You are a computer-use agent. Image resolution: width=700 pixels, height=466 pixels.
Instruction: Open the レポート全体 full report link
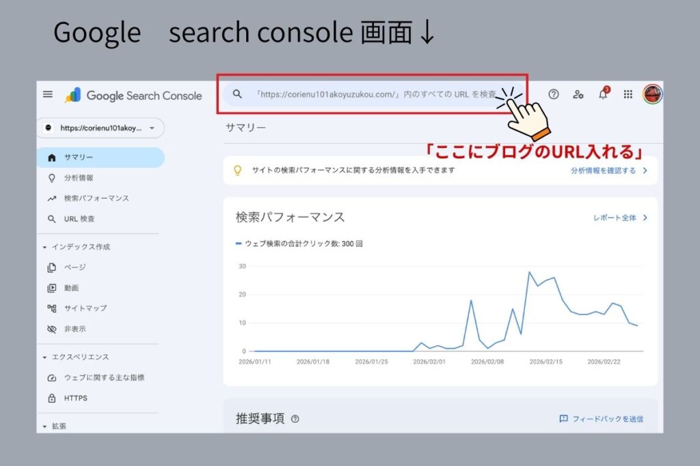pyautogui.click(x=619, y=218)
